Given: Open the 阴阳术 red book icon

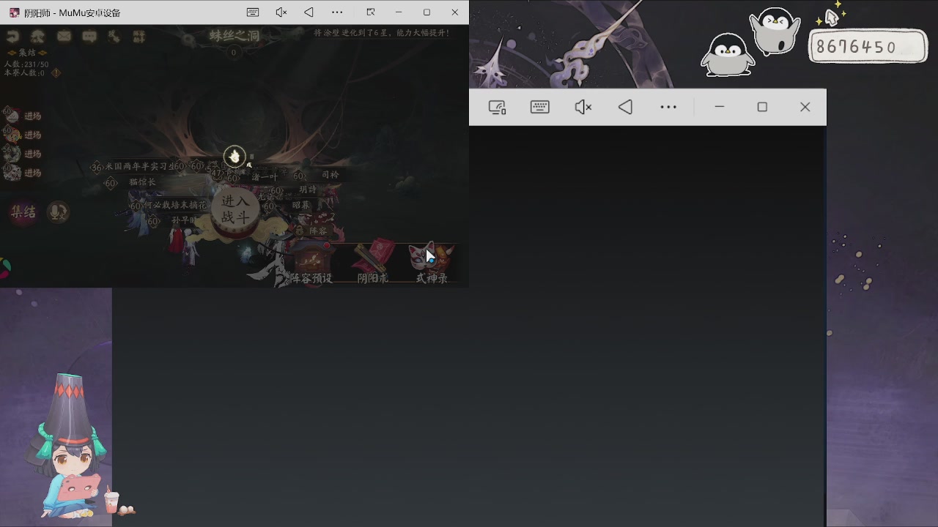Looking at the screenshot, I should click(x=373, y=263).
